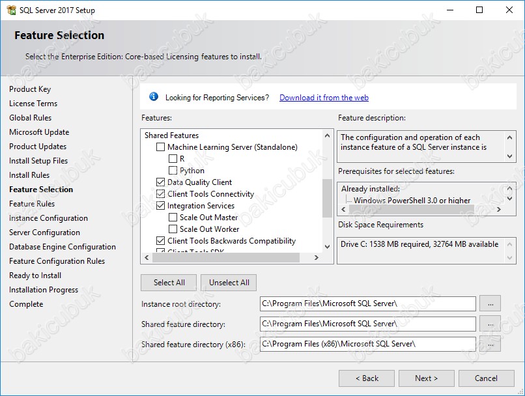
Task: Click the Features list horizontal scrollbar thumb
Action: click(226, 257)
